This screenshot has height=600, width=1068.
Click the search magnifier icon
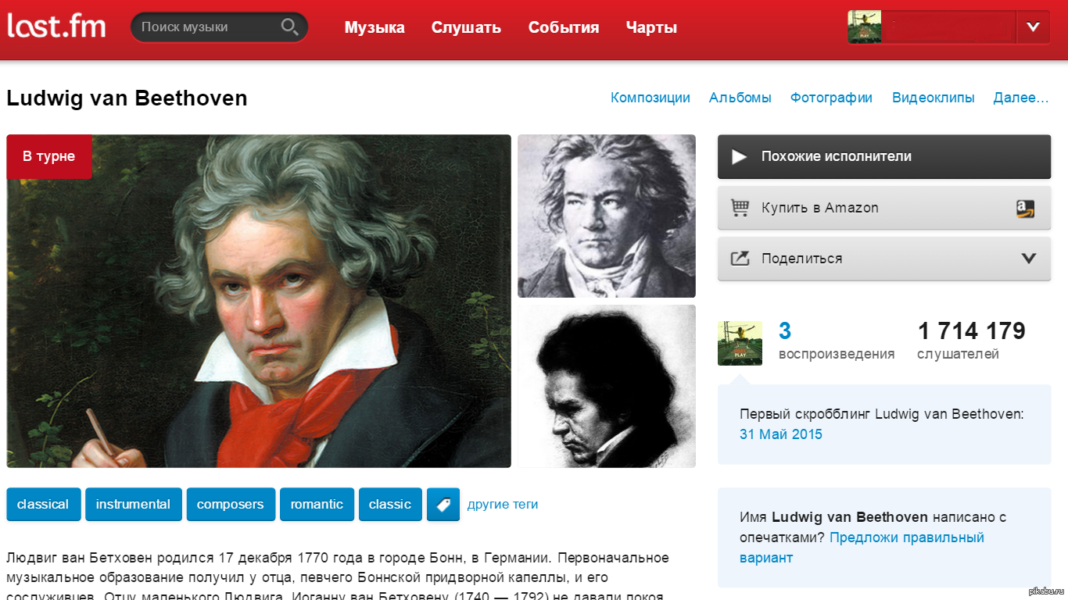[289, 27]
